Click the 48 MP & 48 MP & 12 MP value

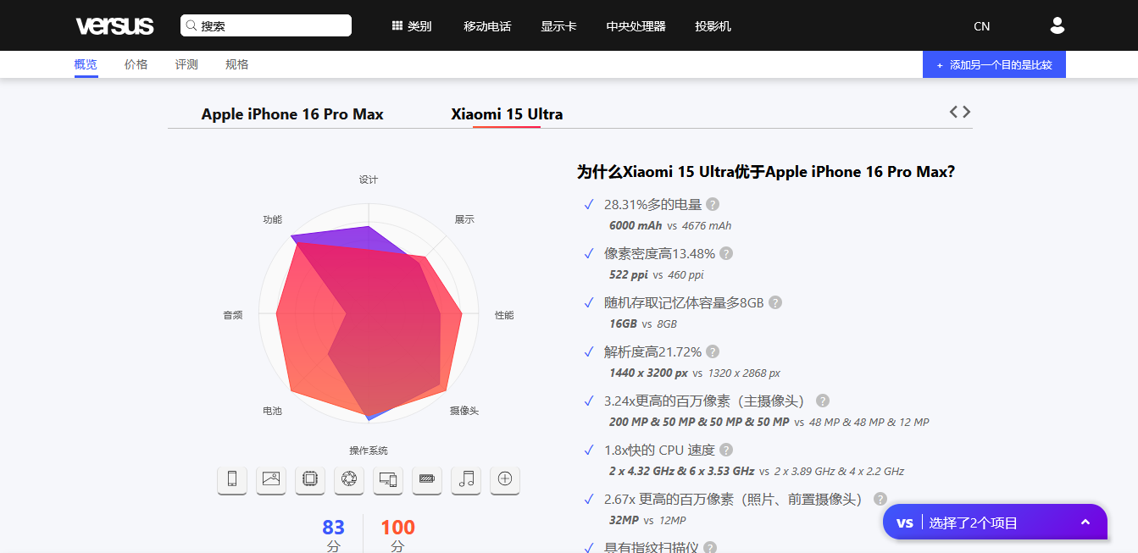[x=869, y=423]
